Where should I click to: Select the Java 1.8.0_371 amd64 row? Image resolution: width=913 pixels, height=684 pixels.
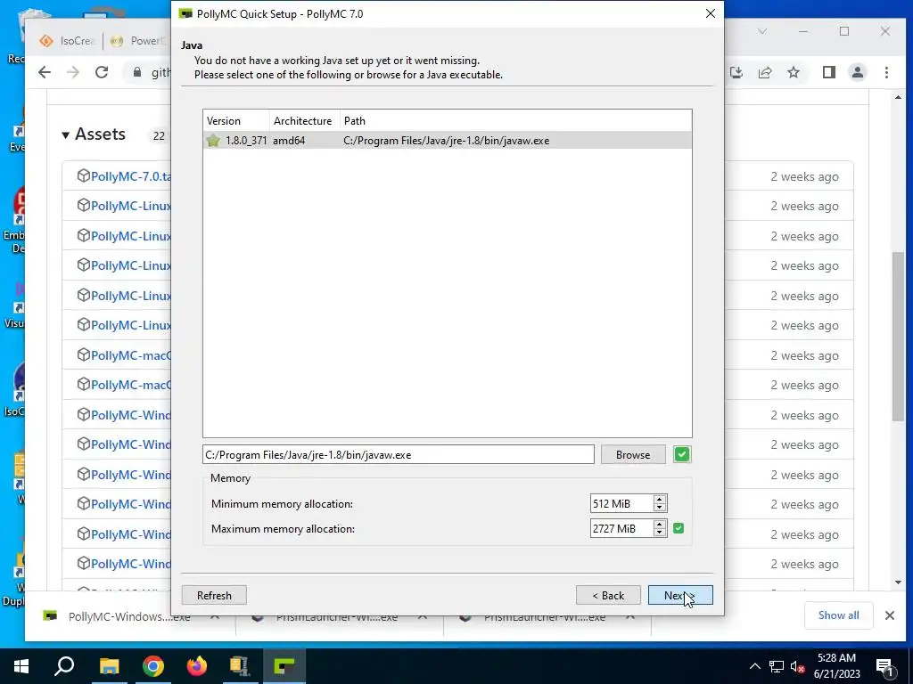[x=448, y=140]
